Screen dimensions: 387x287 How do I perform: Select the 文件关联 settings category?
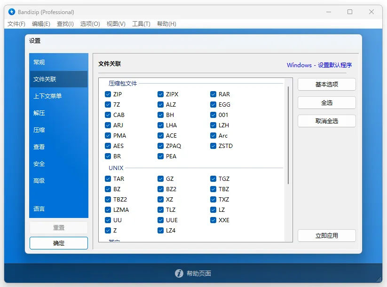pos(59,79)
